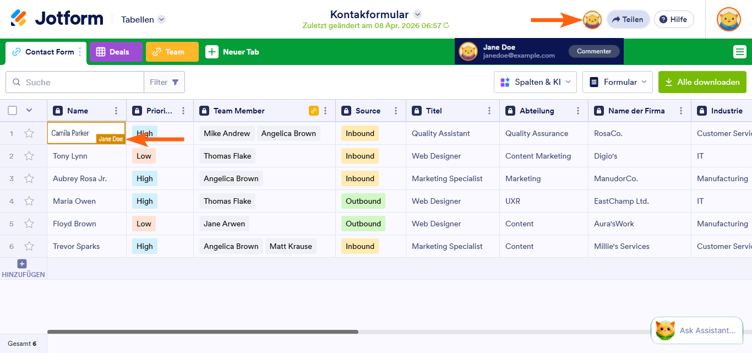Expand the Formular dropdown
The width and height of the screenshot is (752, 353).
[617, 82]
